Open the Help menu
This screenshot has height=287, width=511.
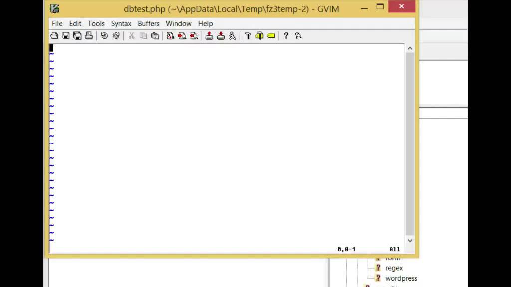tap(205, 24)
